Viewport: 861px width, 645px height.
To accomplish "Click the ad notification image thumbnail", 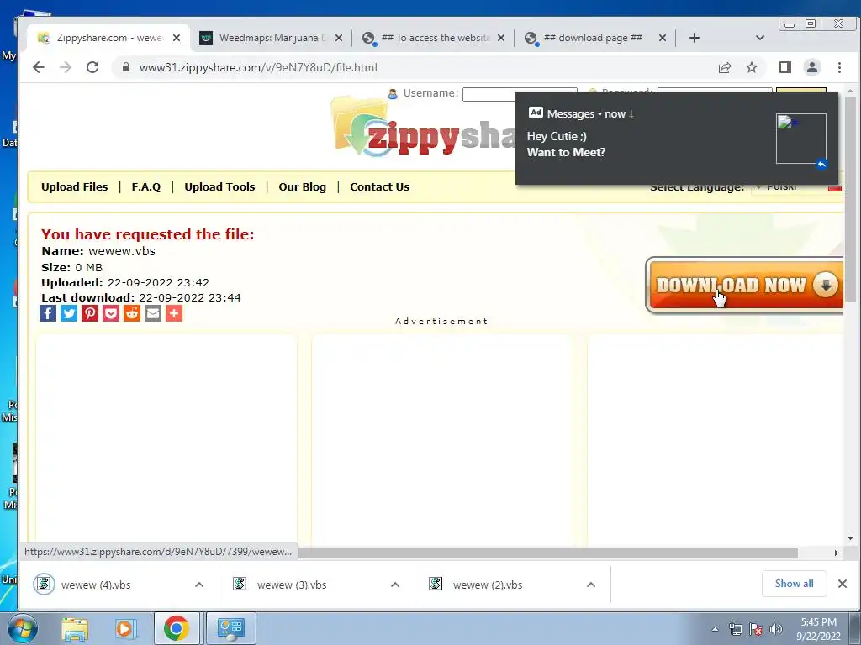I will click(x=800, y=139).
